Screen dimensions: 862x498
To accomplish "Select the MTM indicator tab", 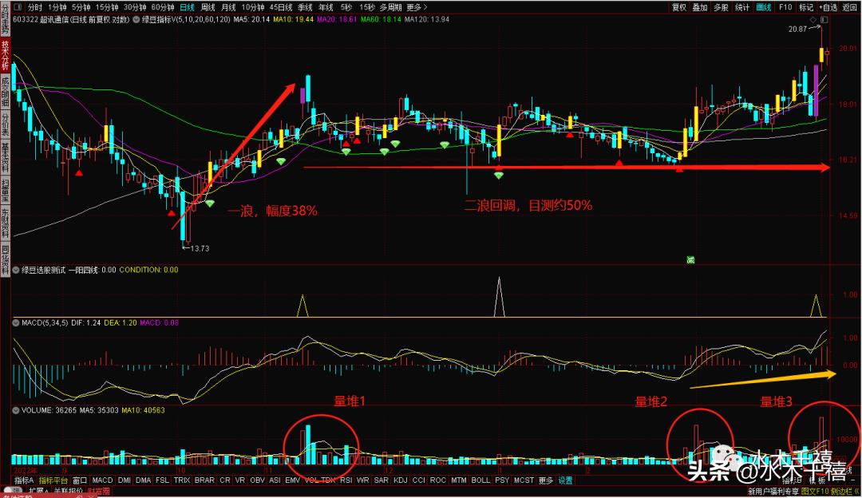I will click(458, 480).
